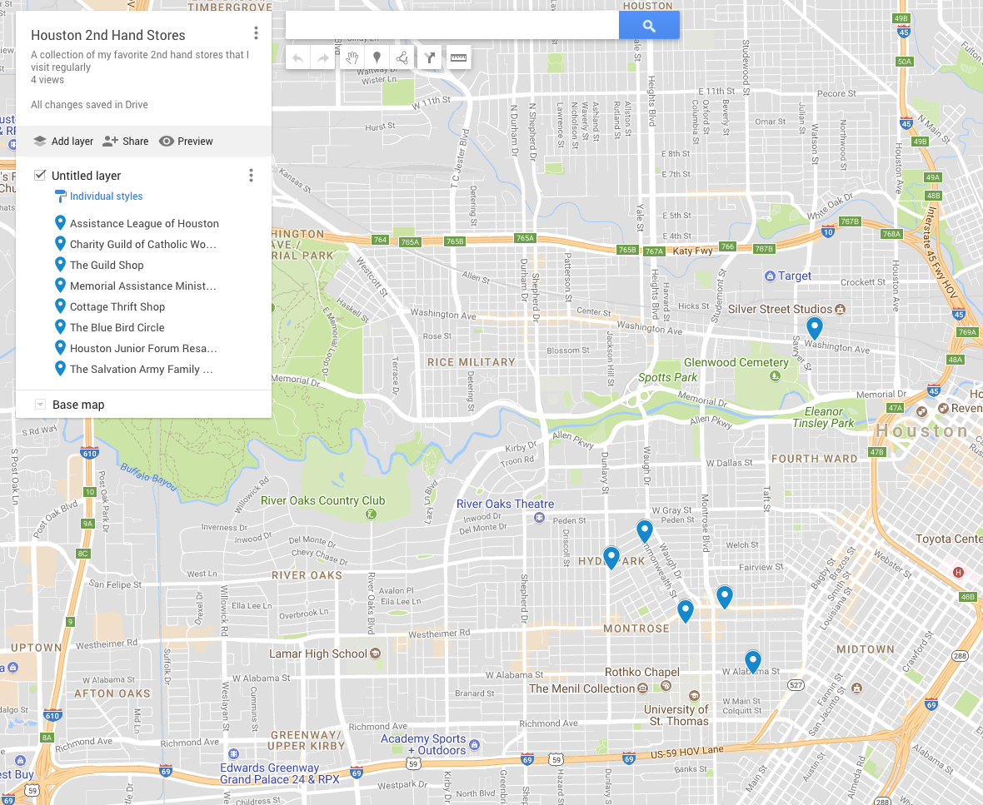Click the Academy Sports + Outdoors marker
This screenshot has height=805, width=983.
(x=474, y=745)
